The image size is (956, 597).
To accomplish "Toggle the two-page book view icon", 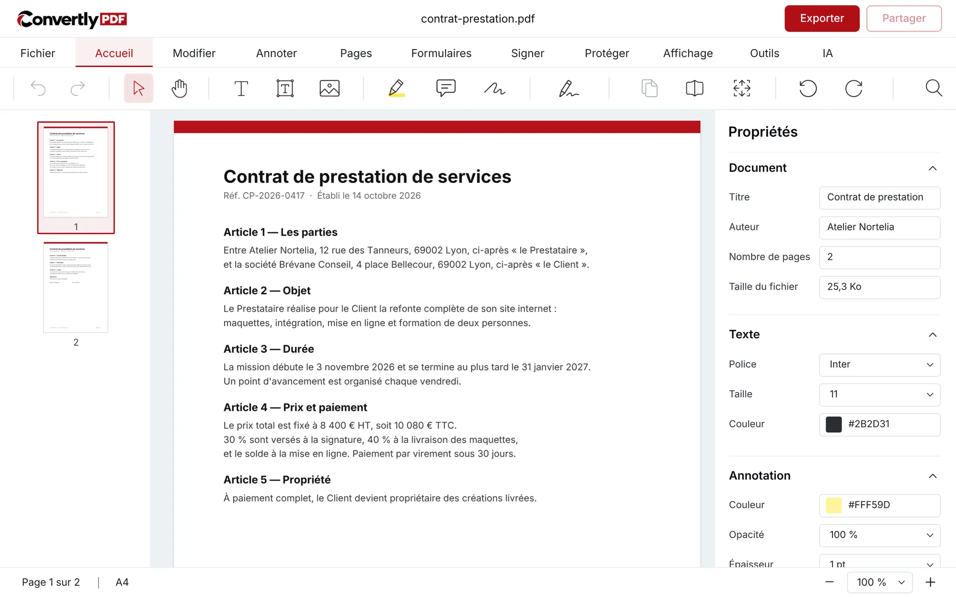I will pyautogui.click(x=695, y=88).
